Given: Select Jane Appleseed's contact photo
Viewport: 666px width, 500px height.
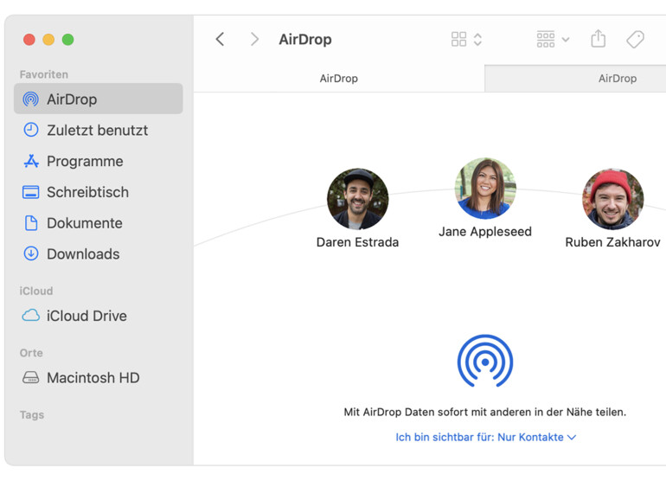Looking at the screenshot, I should click(485, 189).
